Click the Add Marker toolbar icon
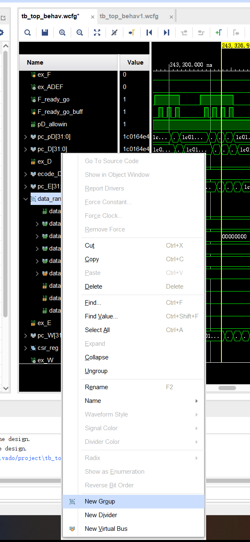This screenshot has width=250, height=542. coord(219,32)
